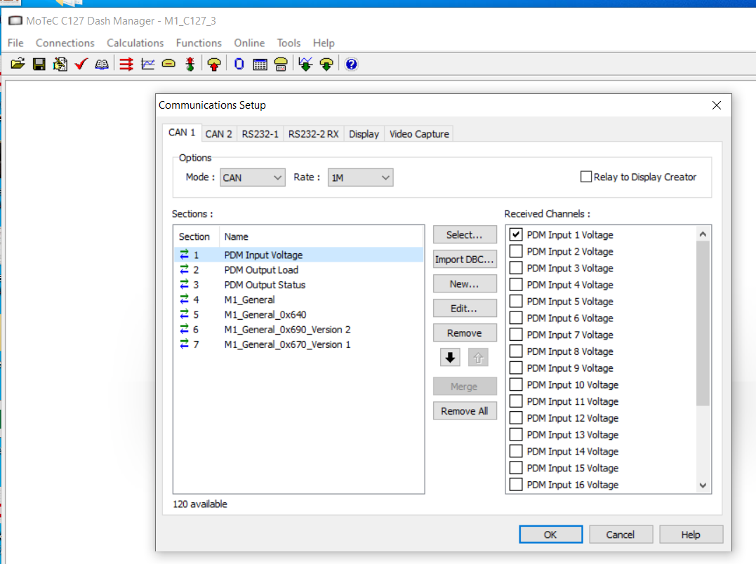Open the Tools menu
Image resolution: width=756 pixels, height=564 pixels.
pyautogui.click(x=289, y=43)
